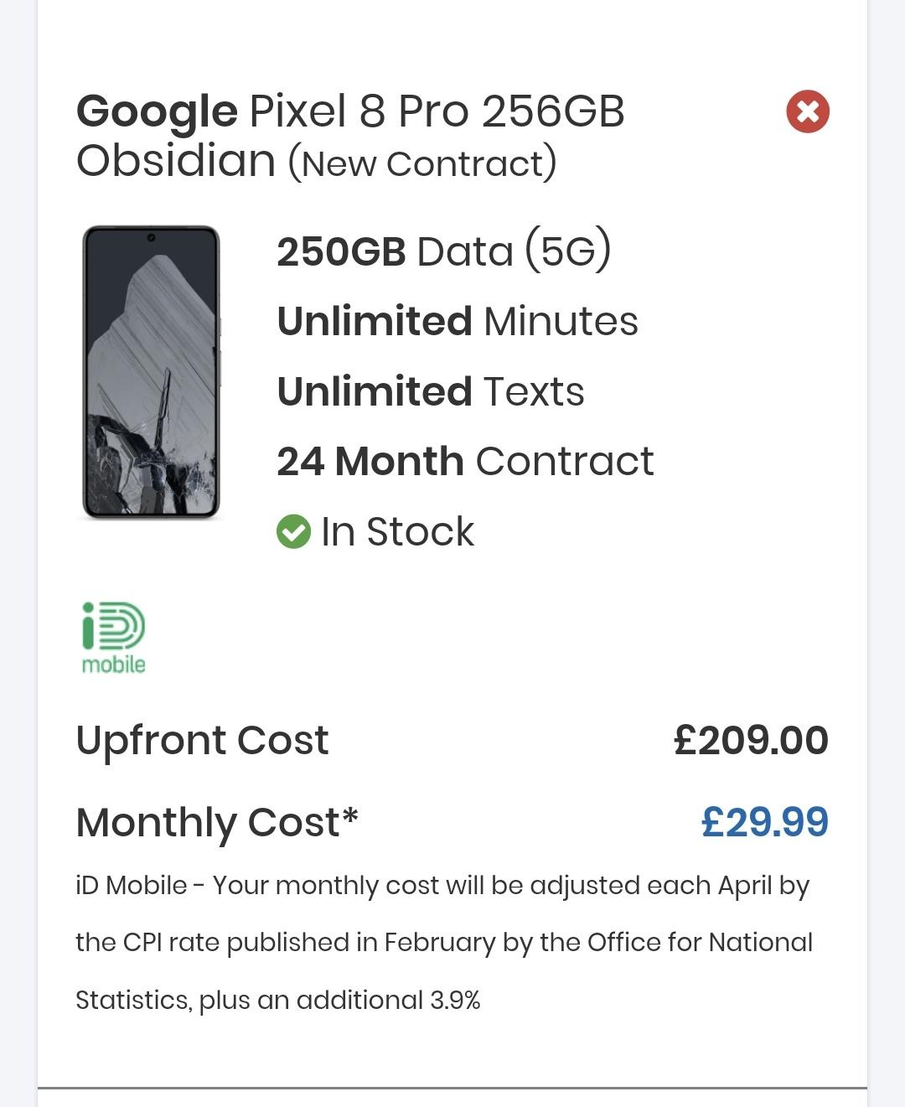
Task: Click the horizontal divider below the deal card
Action: (452, 1088)
